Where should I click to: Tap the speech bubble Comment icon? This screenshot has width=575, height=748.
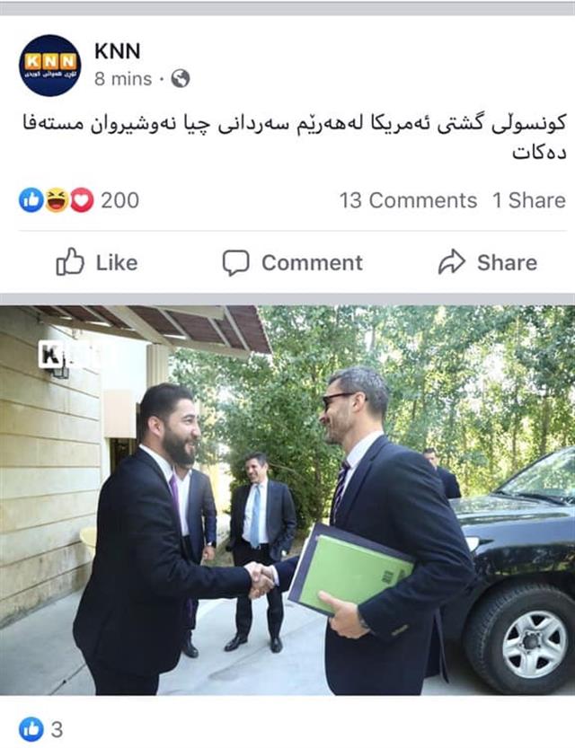point(235,263)
